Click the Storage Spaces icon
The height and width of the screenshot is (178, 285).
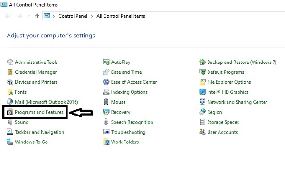202,122
